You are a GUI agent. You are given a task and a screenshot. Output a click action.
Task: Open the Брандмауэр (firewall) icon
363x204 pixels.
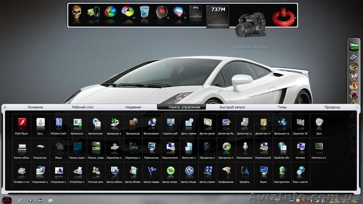point(133,123)
